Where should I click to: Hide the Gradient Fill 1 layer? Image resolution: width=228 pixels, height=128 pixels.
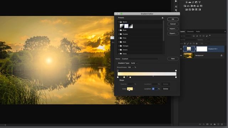(x=181, y=49)
